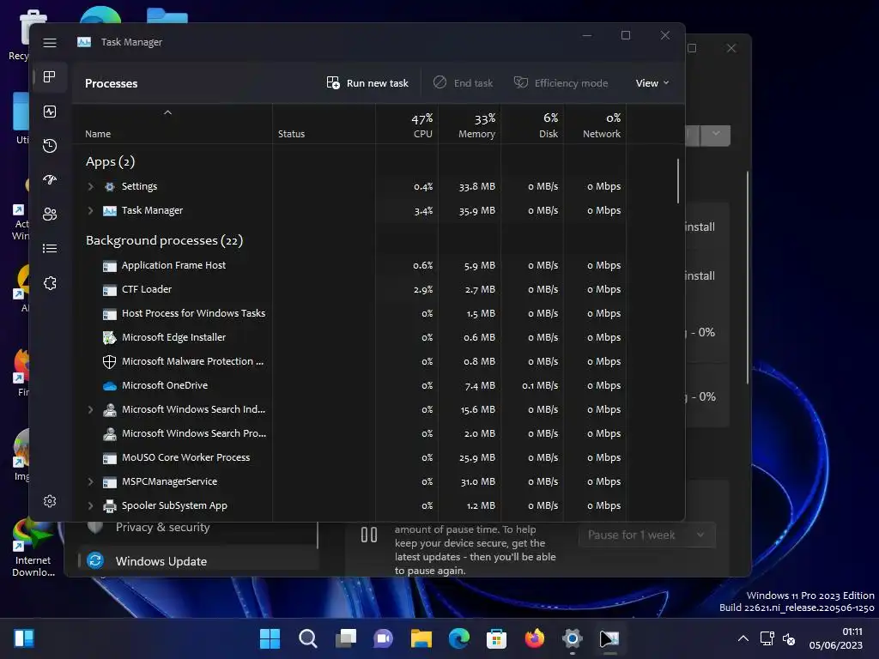
Task: Expand Microsoft Windows Search Indexer process
Action: (90, 409)
